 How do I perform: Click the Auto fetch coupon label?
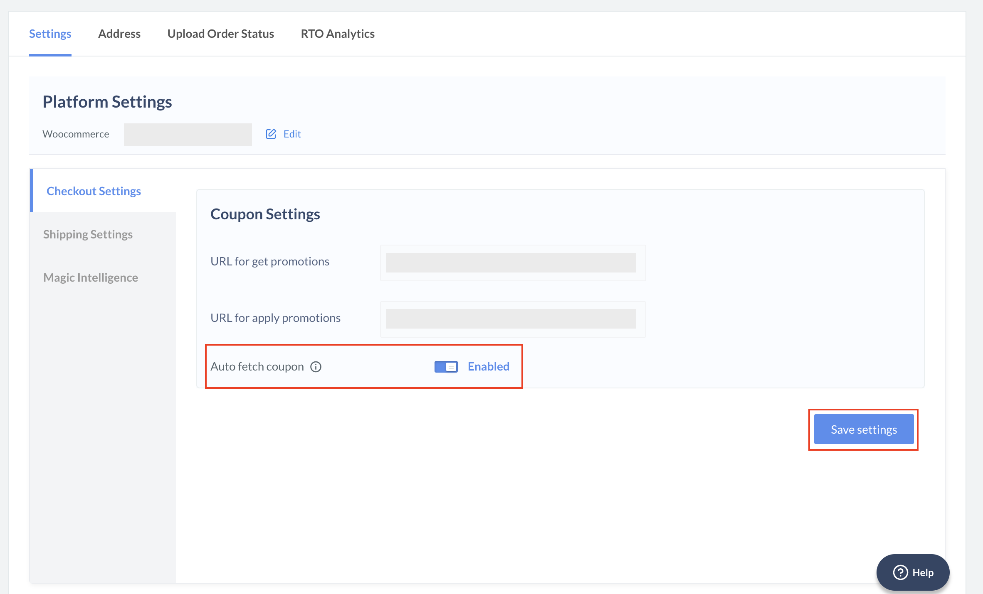pyautogui.click(x=257, y=366)
